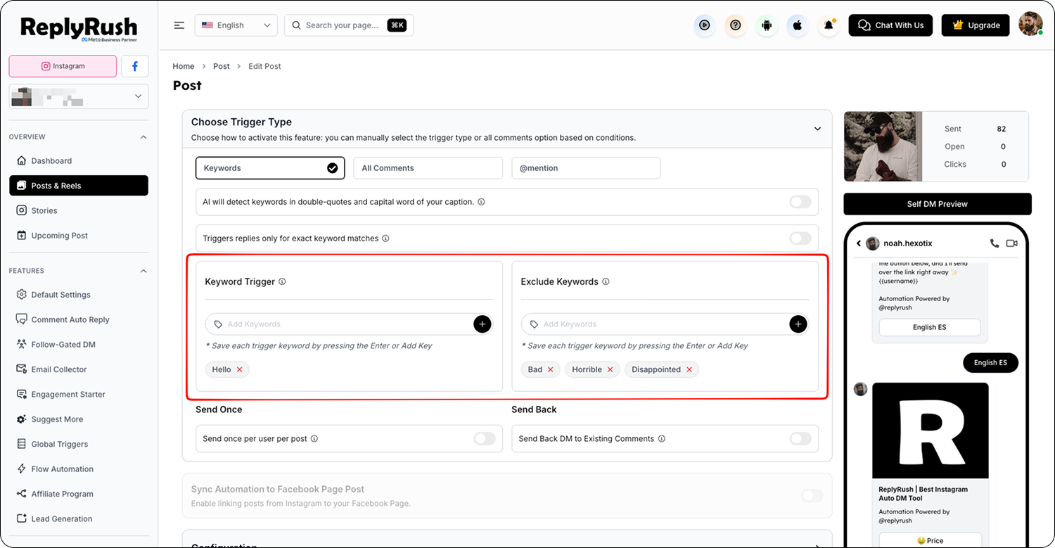Click the Self DM Preview button
Viewport: 1055px width, 548px height.
click(x=938, y=204)
